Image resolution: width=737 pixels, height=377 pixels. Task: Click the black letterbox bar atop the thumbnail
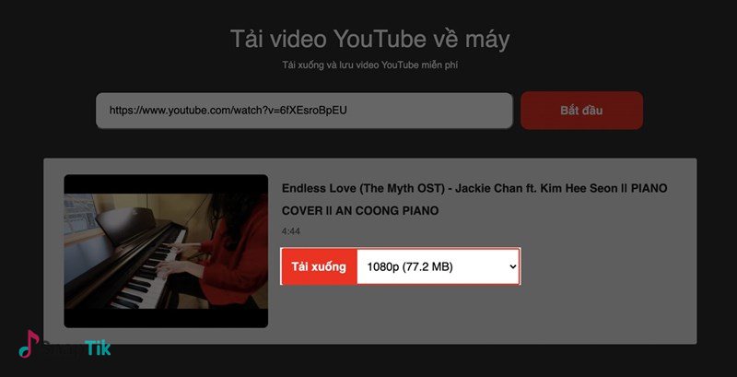click(166, 184)
